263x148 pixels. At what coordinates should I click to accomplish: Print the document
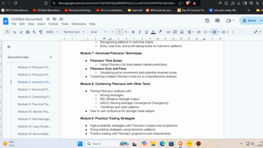[28, 32]
